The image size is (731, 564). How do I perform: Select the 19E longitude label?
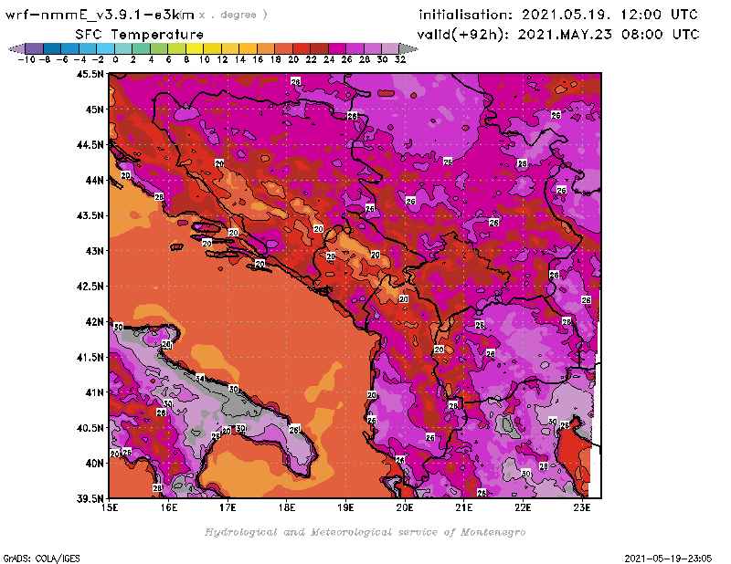click(x=346, y=507)
